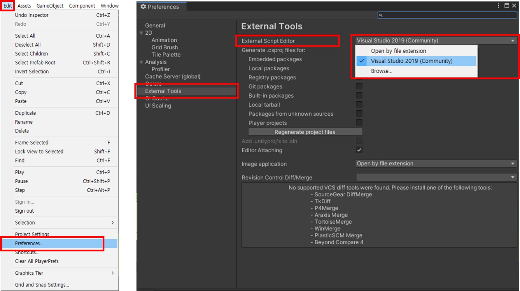Screen dimensions: 520x291
Task: Click Regenerate project files button
Action: (x=305, y=132)
